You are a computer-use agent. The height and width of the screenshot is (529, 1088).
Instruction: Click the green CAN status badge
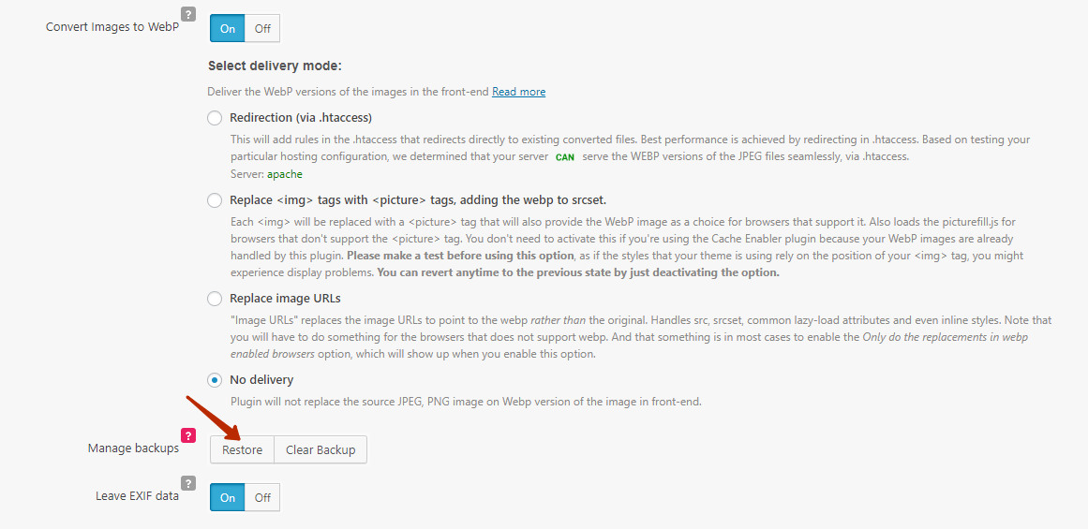(565, 157)
